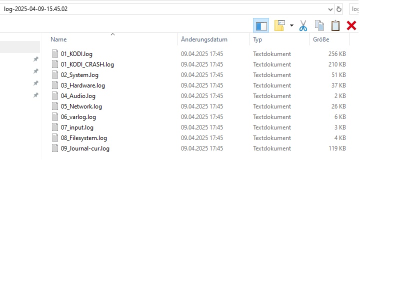This screenshot has height=300, width=400.
Task: Select the file name 08_Filesystem.log
Action: 83,138
